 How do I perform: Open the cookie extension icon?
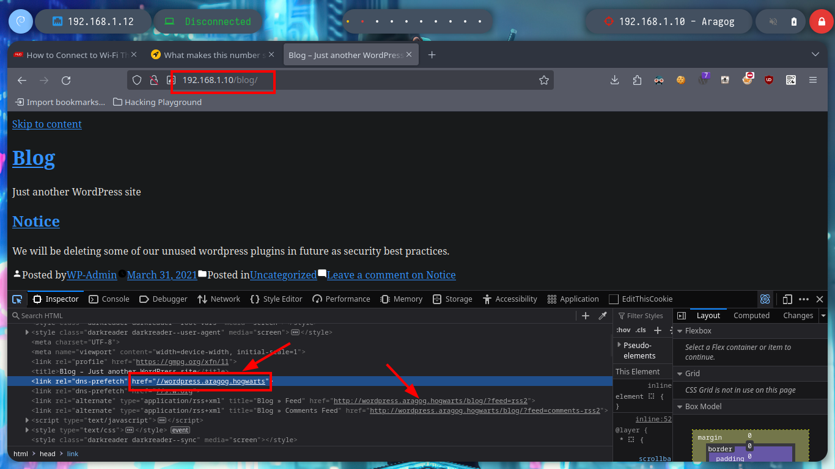pyautogui.click(x=681, y=80)
